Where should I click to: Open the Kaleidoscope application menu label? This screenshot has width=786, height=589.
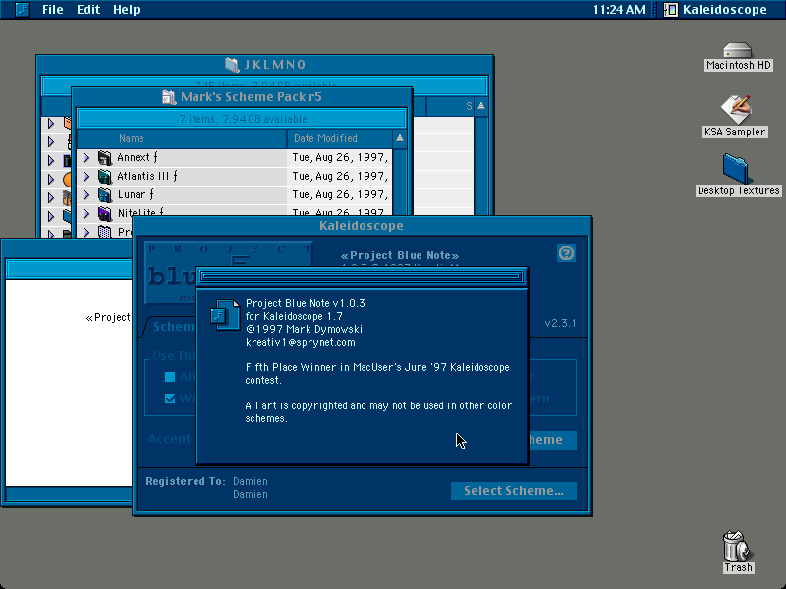pyautogui.click(x=725, y=10)
